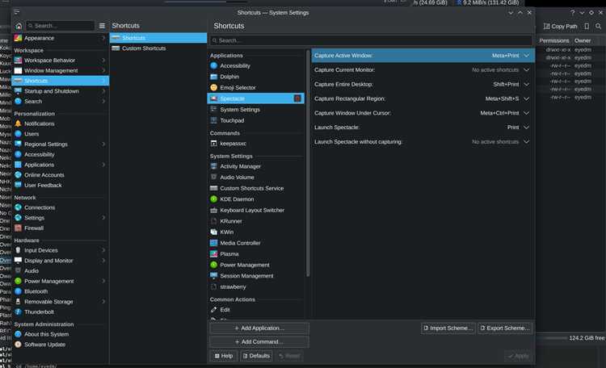Click the Startup and Shutdown icon
Image resolution: width=606 pixels, height=368 pixels.
point(18,91)
